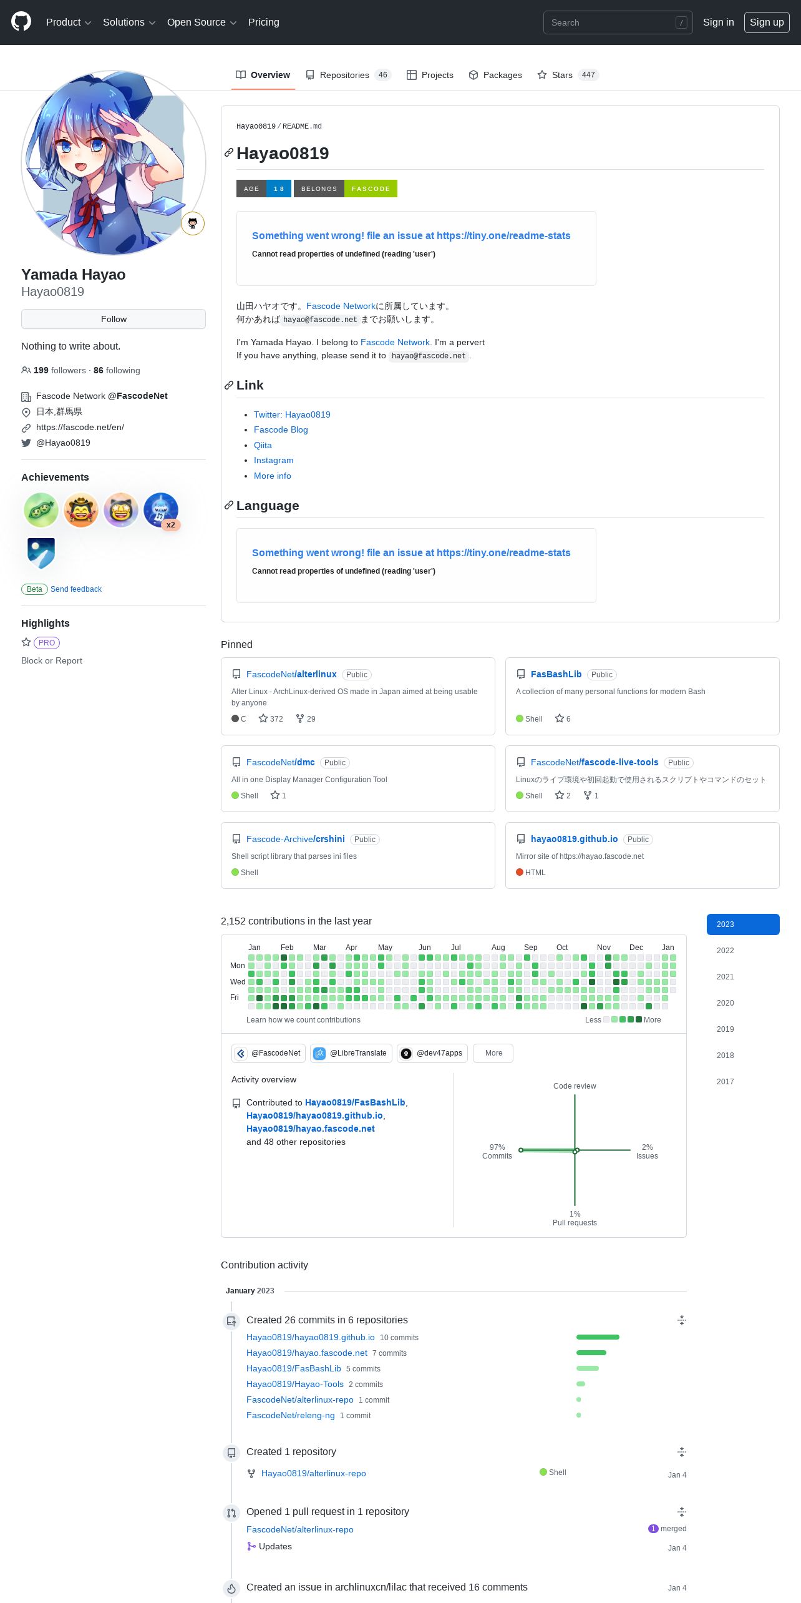Click alterlinux fork count 29
Image resolution: width=801 pixels, height=1603 pixels.
pos(306,718)
